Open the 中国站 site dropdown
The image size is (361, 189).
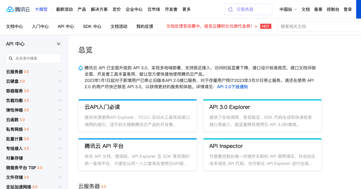click(288, 9)
